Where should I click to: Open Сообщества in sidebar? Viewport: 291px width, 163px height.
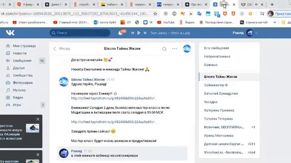click(22, 76)
